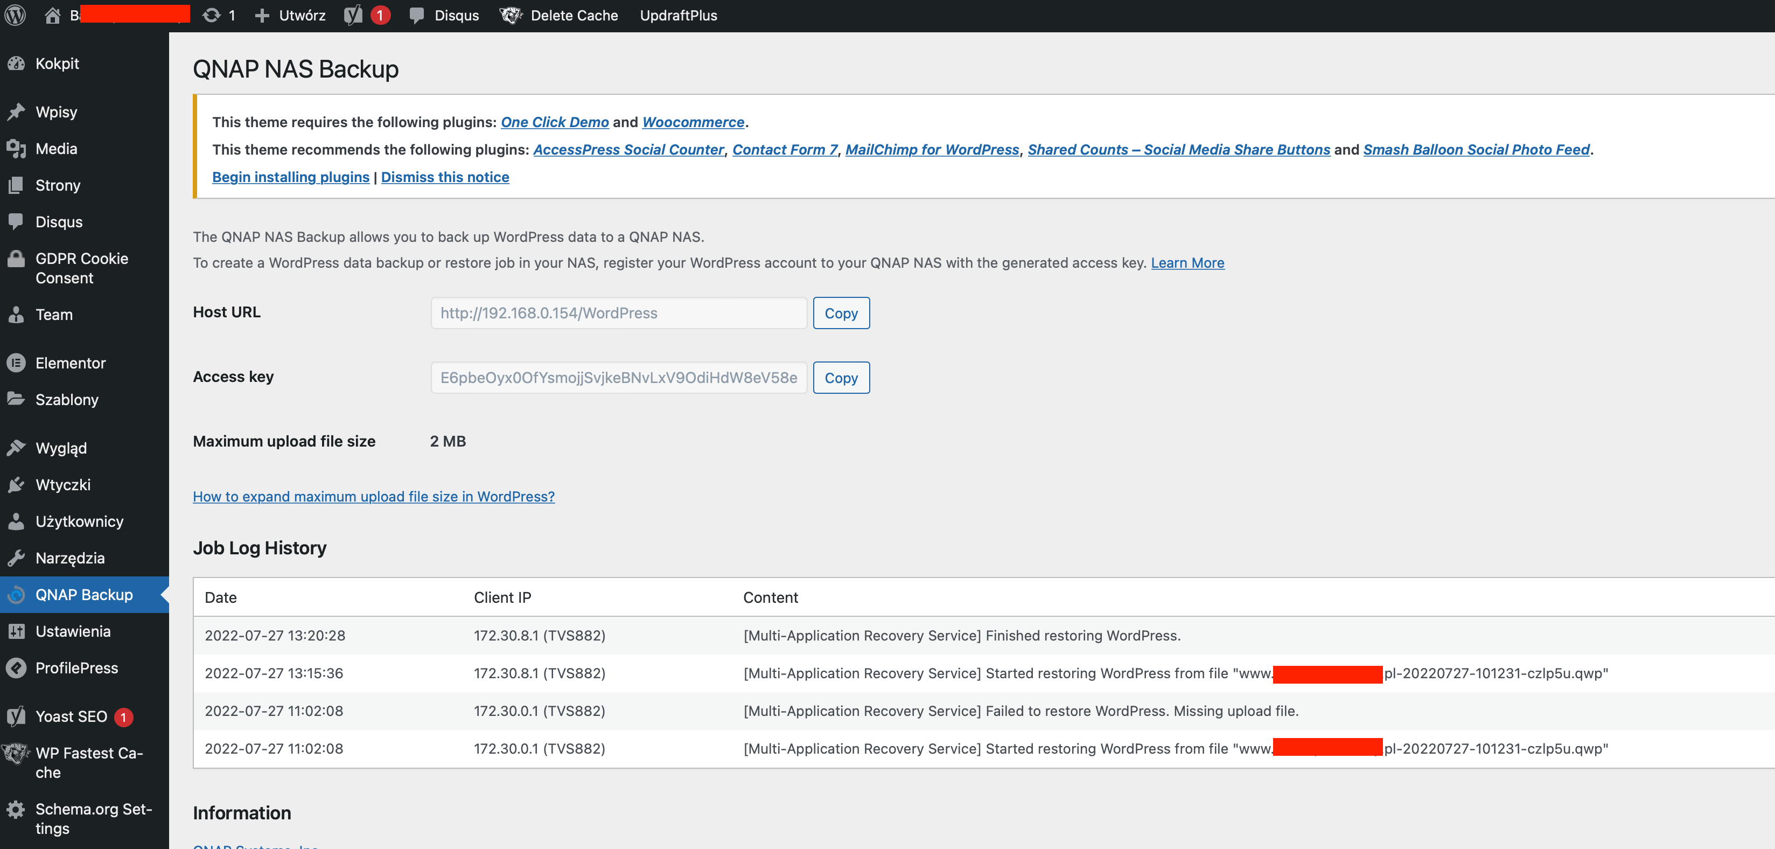Copy the Host URL value
Screen dimensions: 1775x849
point(841,313)
